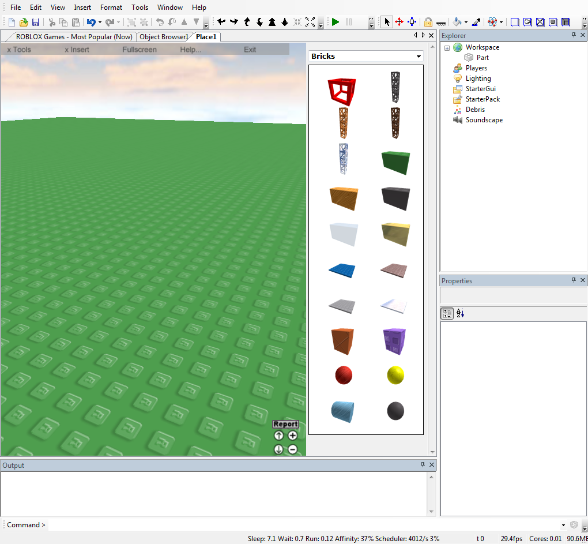Click the Report button in viewport
This screenshot has width=588, height=544.
pyautogui.click(x=285, y=424)
